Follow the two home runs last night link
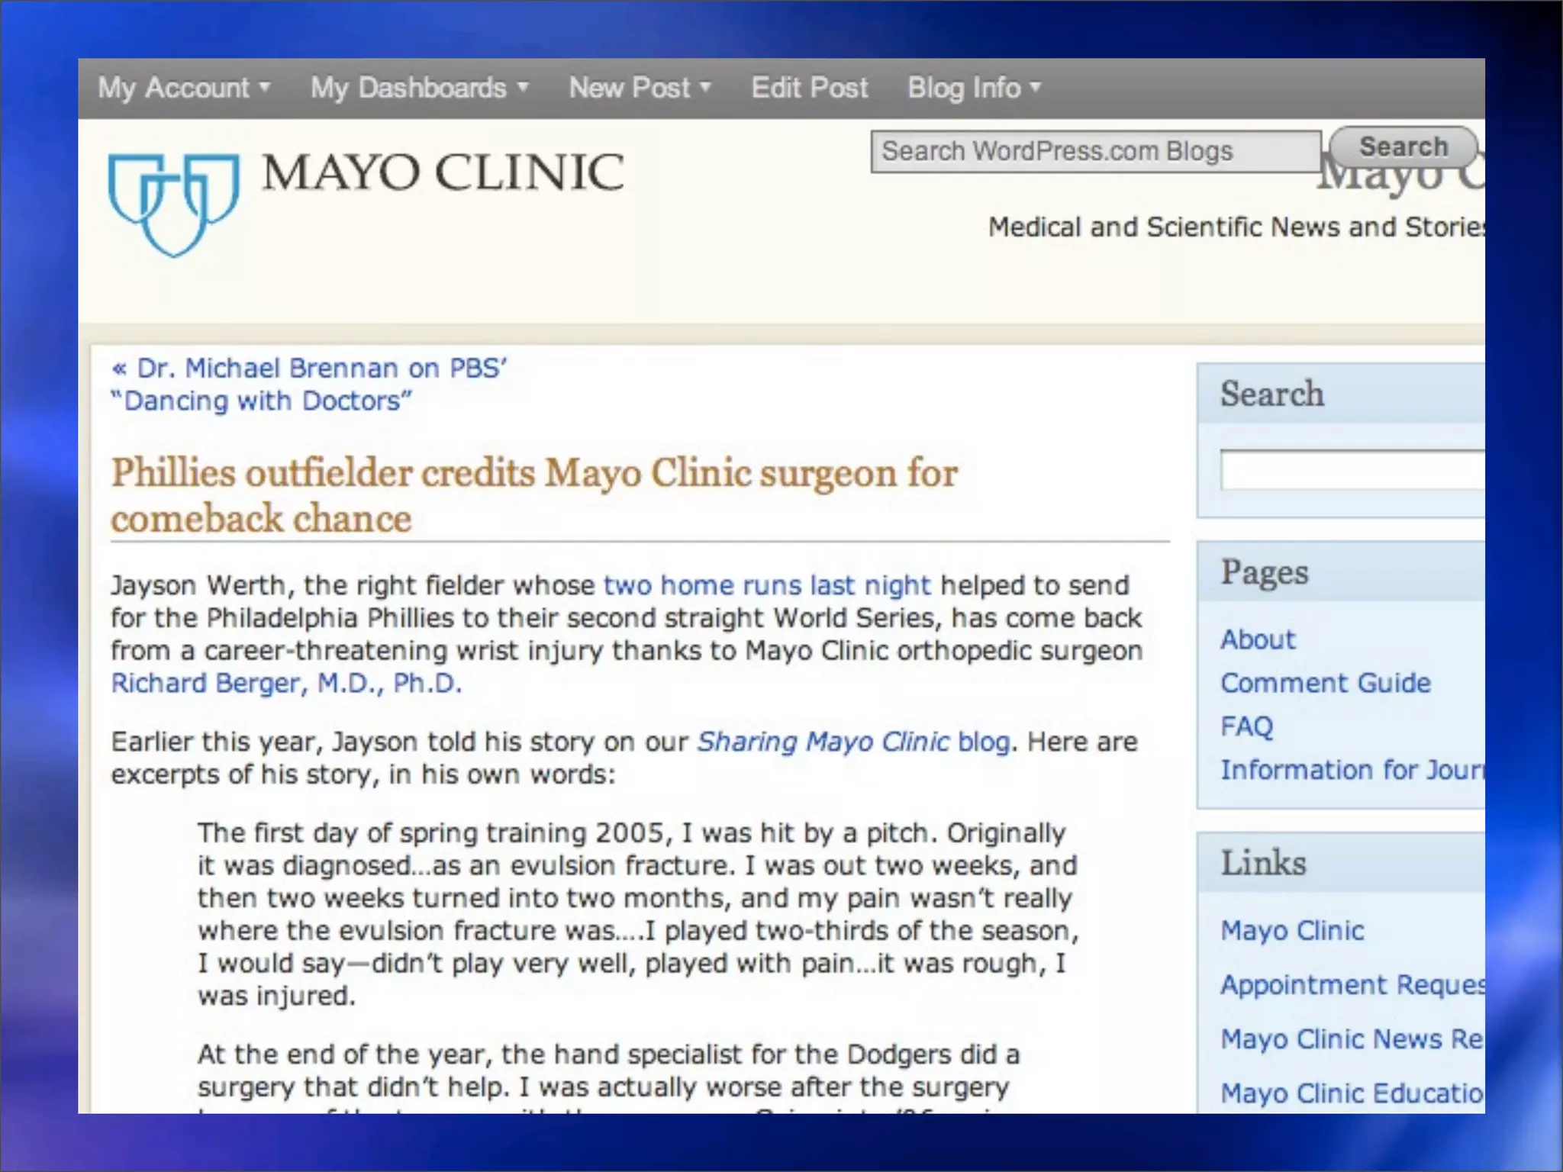This screenshot has width=1563, height=1172. pos(766,585)
